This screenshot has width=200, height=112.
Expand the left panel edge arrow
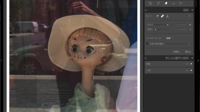(x=2, y=61)
